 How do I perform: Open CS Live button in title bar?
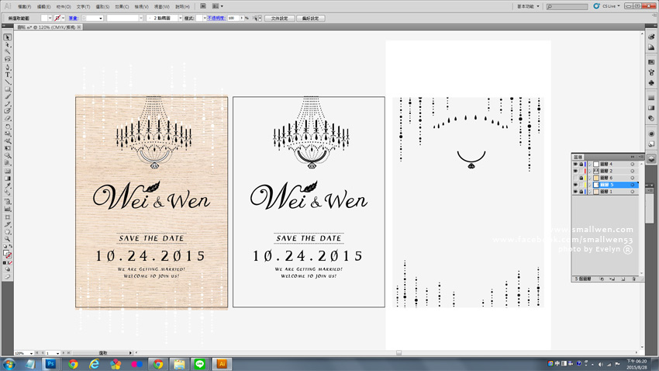[x=607, y=6]
